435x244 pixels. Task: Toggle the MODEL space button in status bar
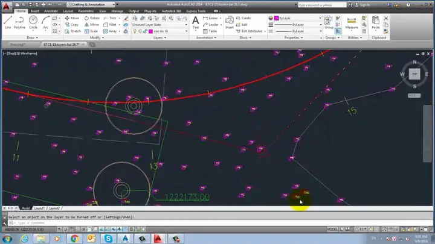pos(332,230)
